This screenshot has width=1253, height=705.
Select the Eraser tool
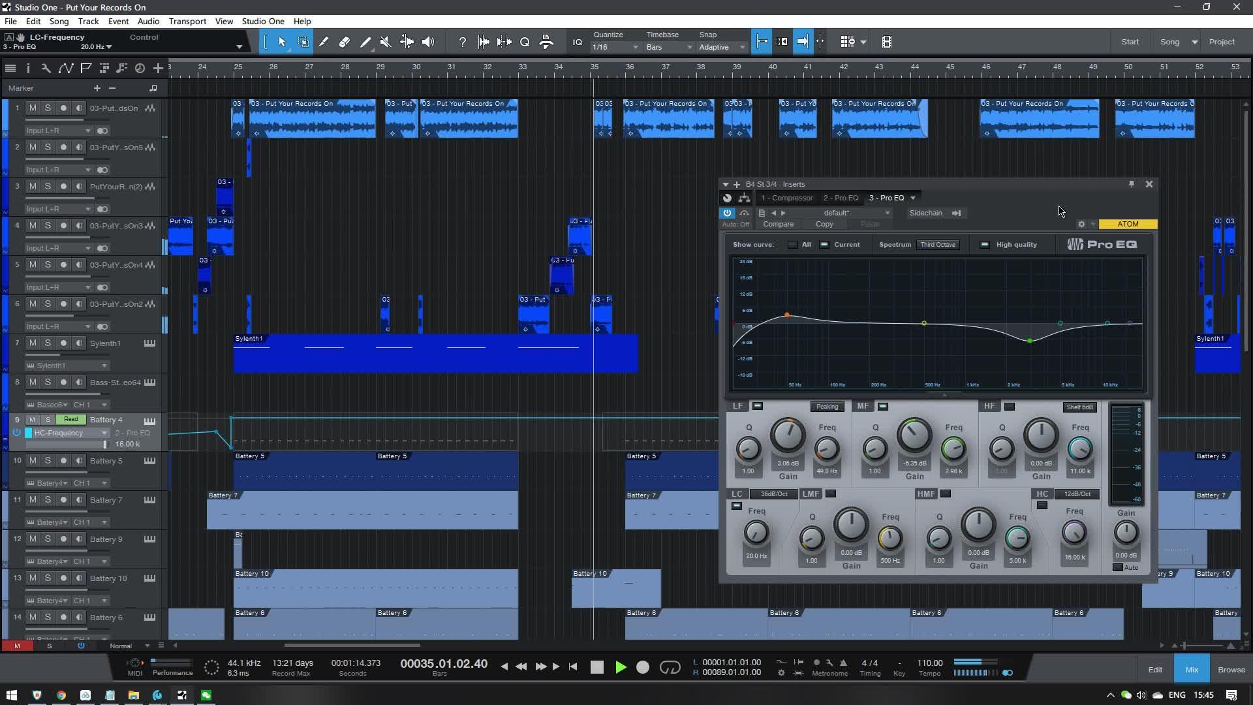click(x=345, y=42)
